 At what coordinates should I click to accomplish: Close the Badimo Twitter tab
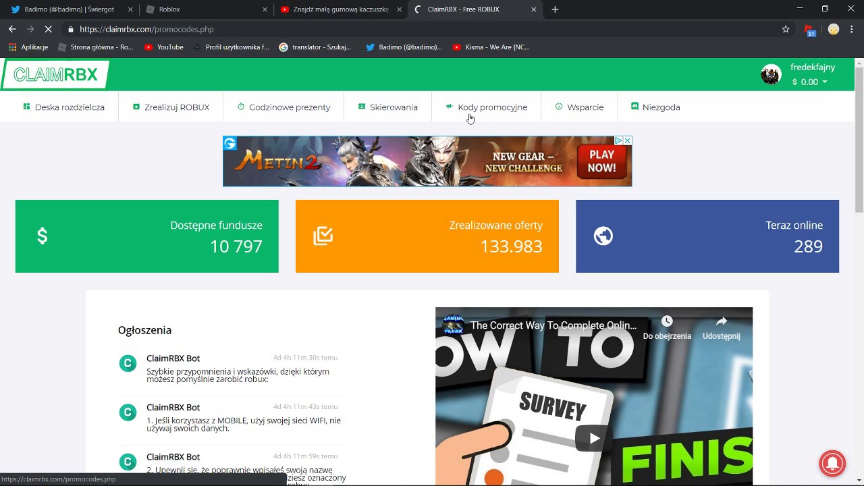[x=130, y=9]
